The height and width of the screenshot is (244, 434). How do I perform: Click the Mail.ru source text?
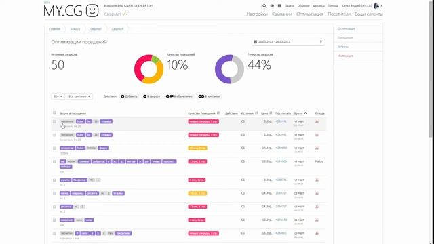click(319, 161)
